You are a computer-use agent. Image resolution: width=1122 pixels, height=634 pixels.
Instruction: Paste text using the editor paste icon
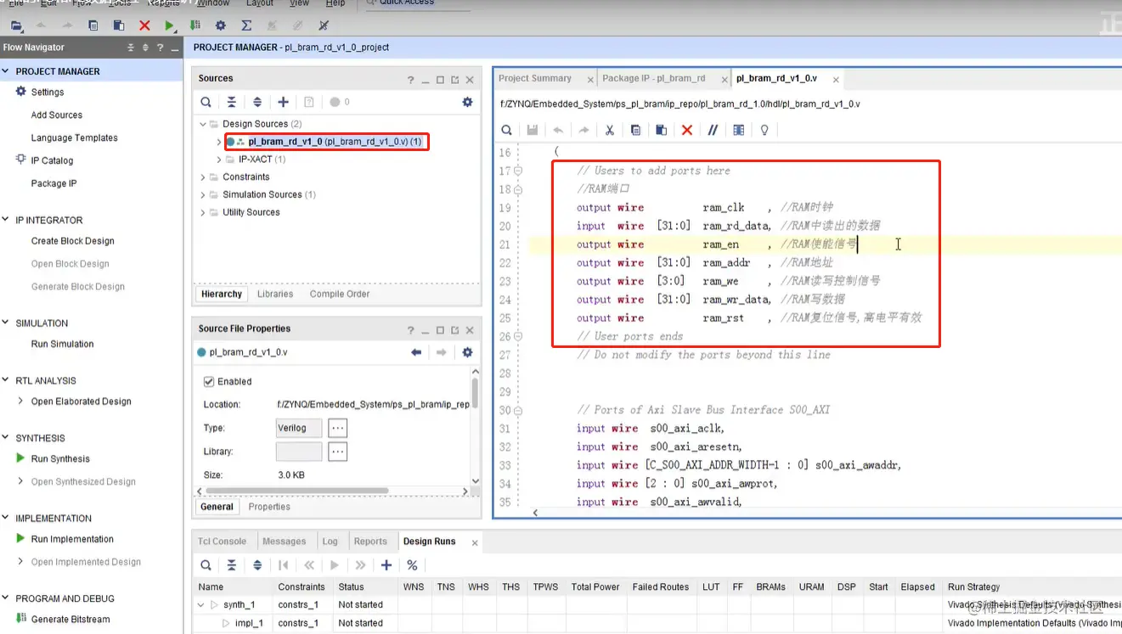coord(661,130)
